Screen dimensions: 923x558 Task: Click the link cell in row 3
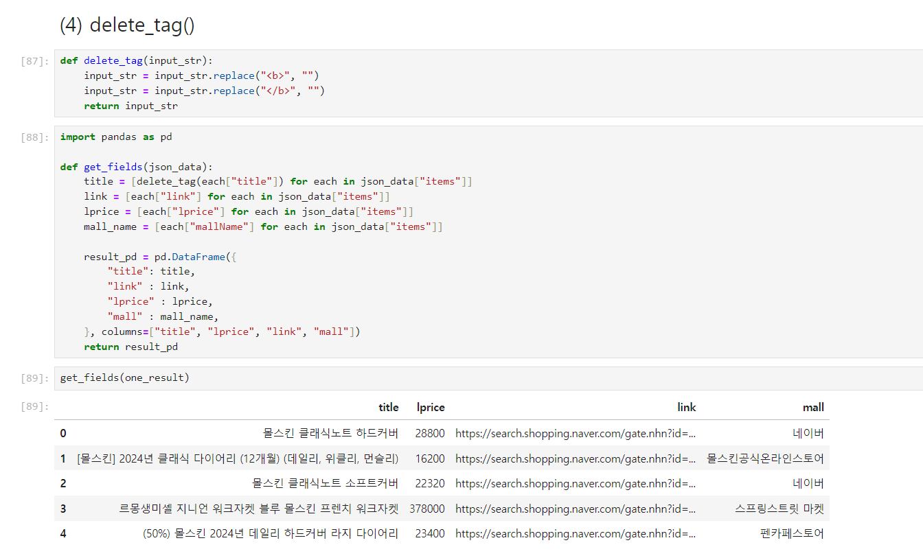pyautogui.click(x=576, y=509)
